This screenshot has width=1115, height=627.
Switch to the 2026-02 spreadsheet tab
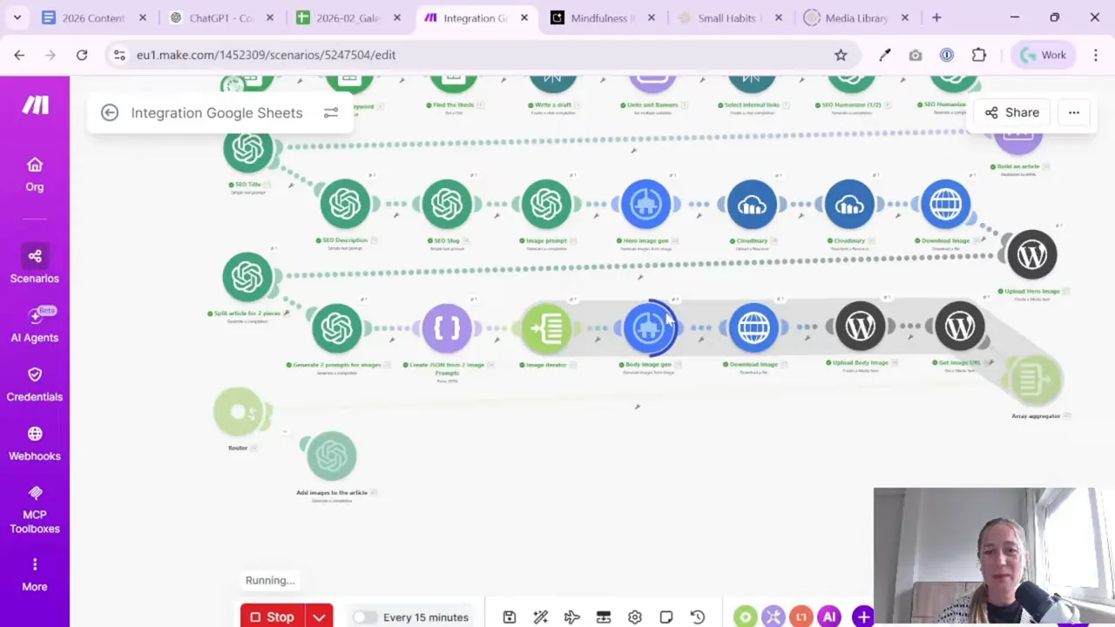(348, 17)
